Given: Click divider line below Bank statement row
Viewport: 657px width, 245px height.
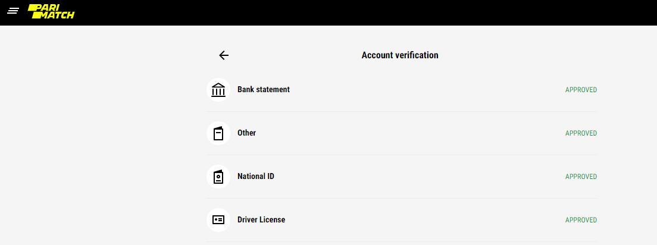Looking at the screenshot, I should pyautogui.click(x=402, y=112).
